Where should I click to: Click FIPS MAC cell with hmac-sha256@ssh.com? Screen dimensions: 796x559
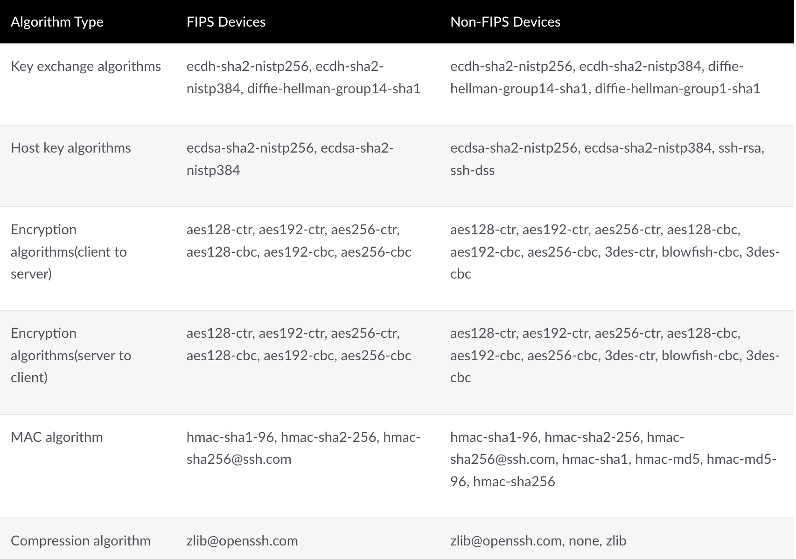coord(304,448)
